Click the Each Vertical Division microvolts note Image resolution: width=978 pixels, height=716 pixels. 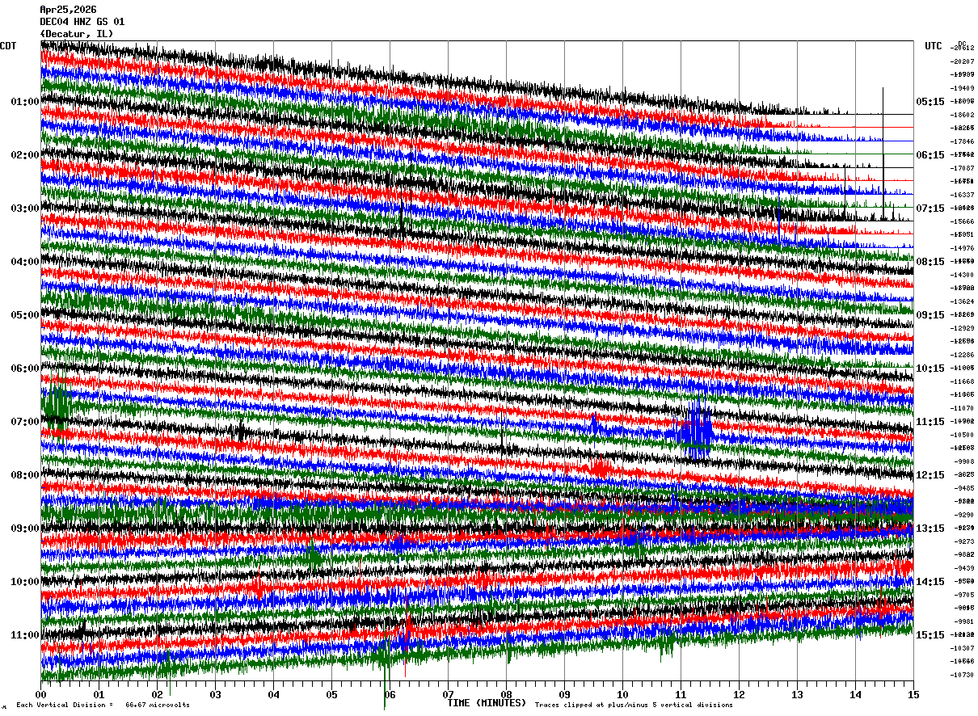coord(103,705)
